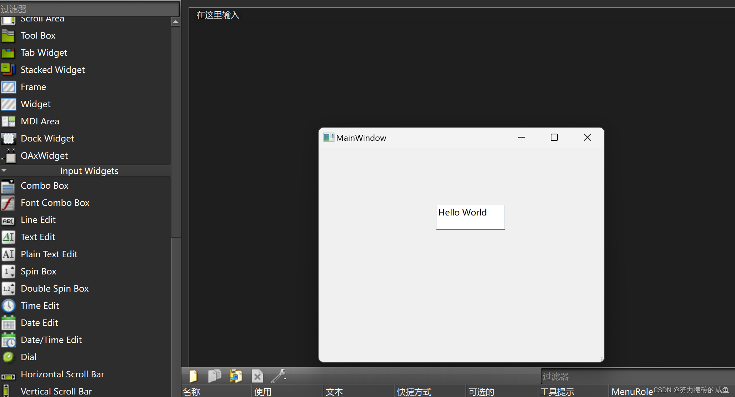Select the MDI Area icon

pos(8,121)
